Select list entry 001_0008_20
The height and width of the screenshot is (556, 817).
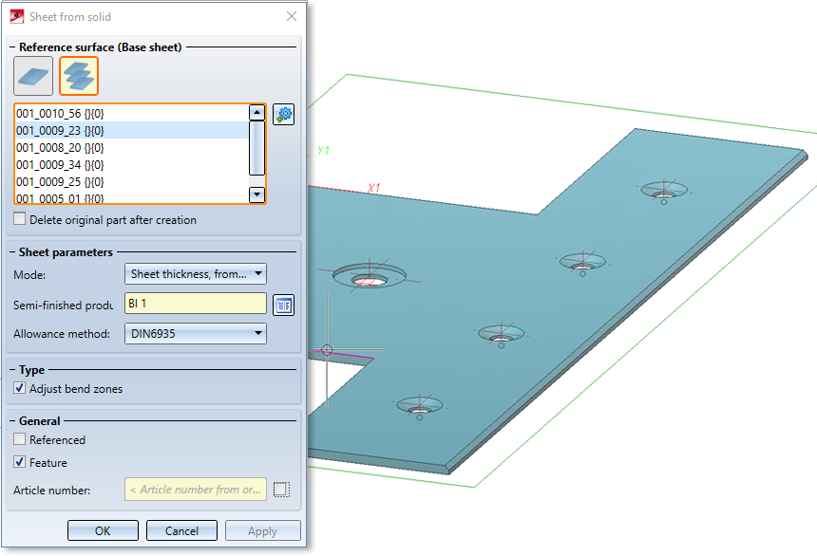(x=60, y=148)
